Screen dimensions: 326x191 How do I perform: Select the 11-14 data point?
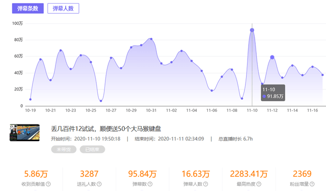(292, 66)
